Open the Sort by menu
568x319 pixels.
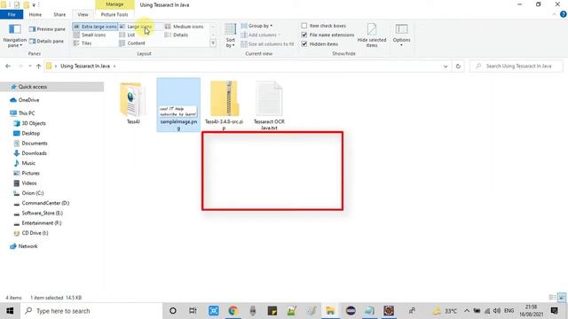231,35
